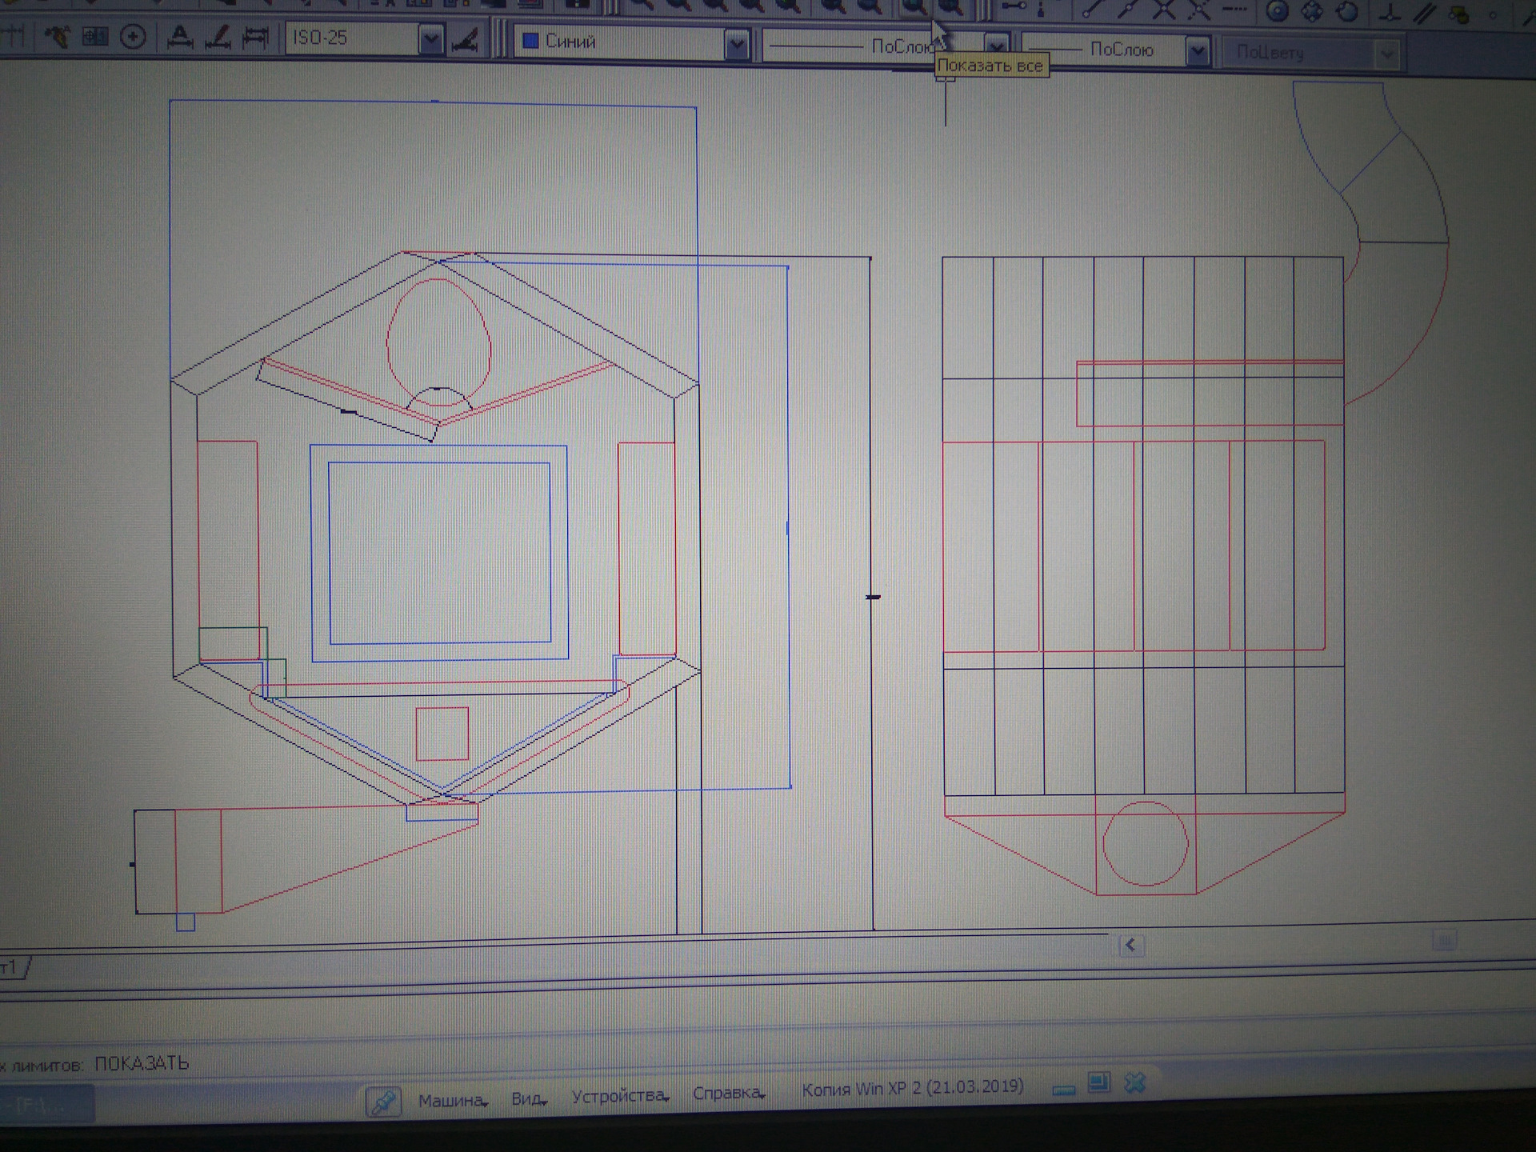Select the snap to parallel icon
Viewport: 1536px width, 1152px height.
pos(1425,13)
